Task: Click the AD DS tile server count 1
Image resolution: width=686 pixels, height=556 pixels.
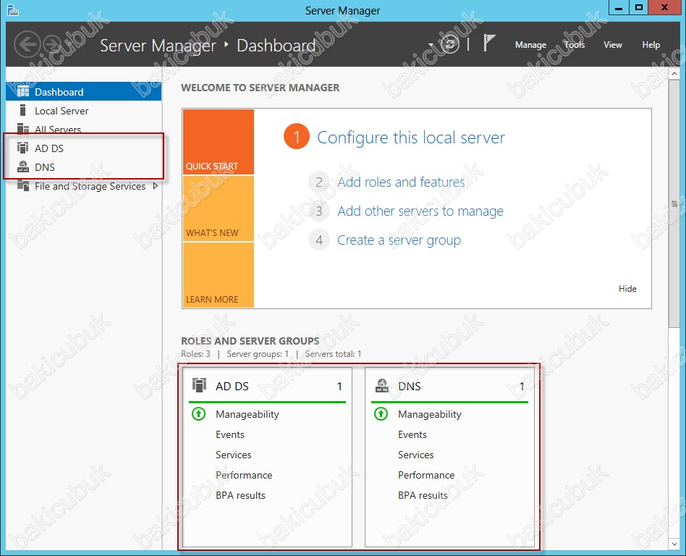Action: (339, 386)
